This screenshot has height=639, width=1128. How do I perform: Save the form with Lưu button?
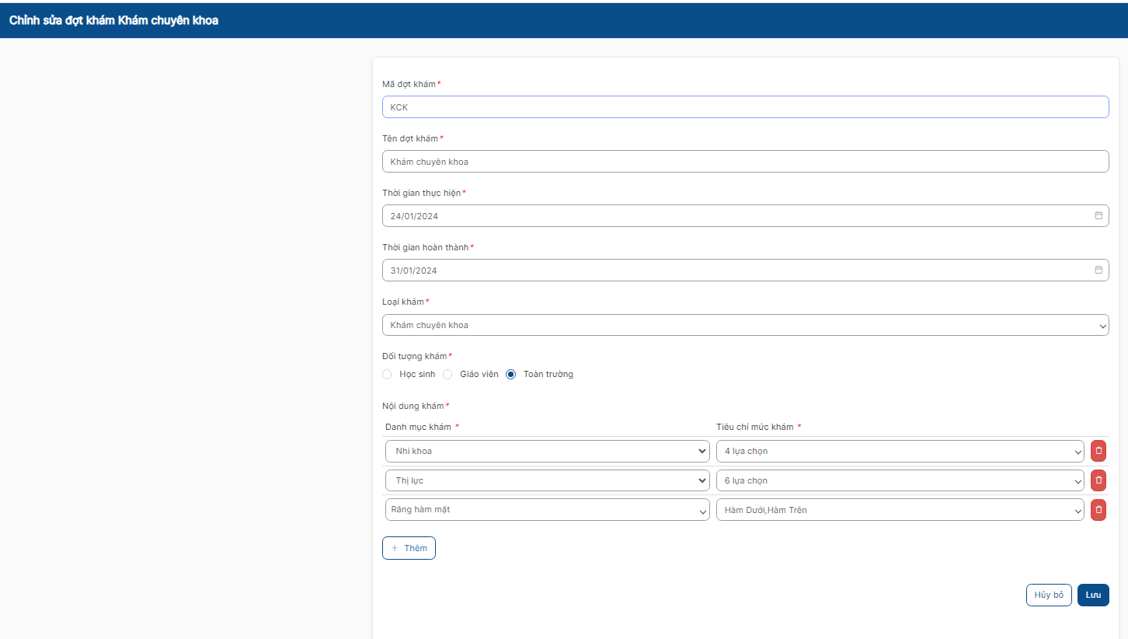tap(1093, 595)
